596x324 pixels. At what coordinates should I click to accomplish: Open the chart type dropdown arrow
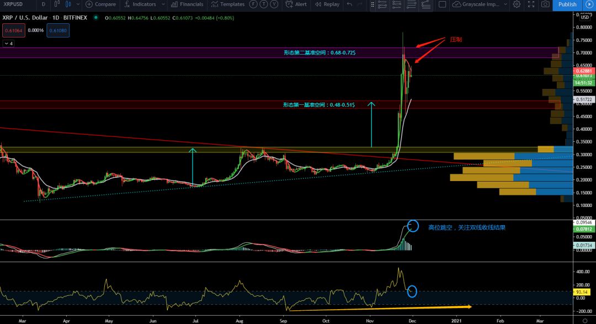[x=78, y=4]
